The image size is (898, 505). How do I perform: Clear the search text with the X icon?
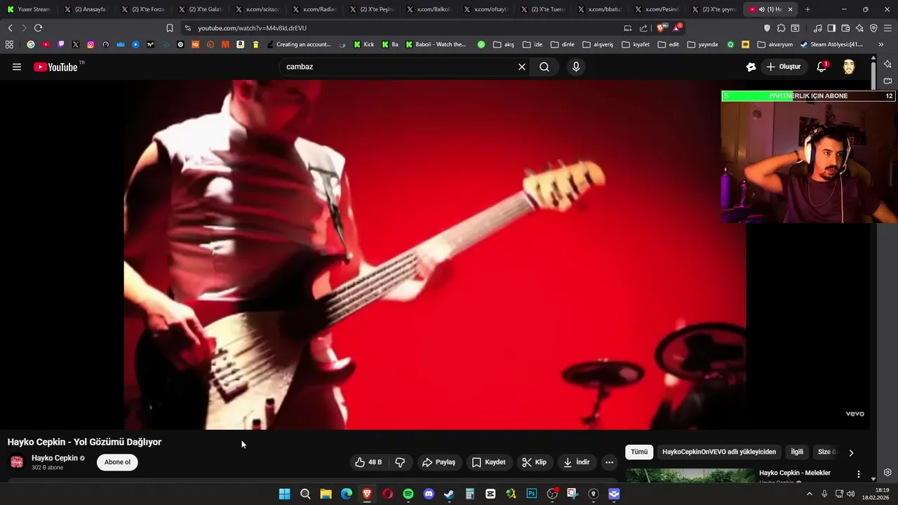[x=522, y=67]
